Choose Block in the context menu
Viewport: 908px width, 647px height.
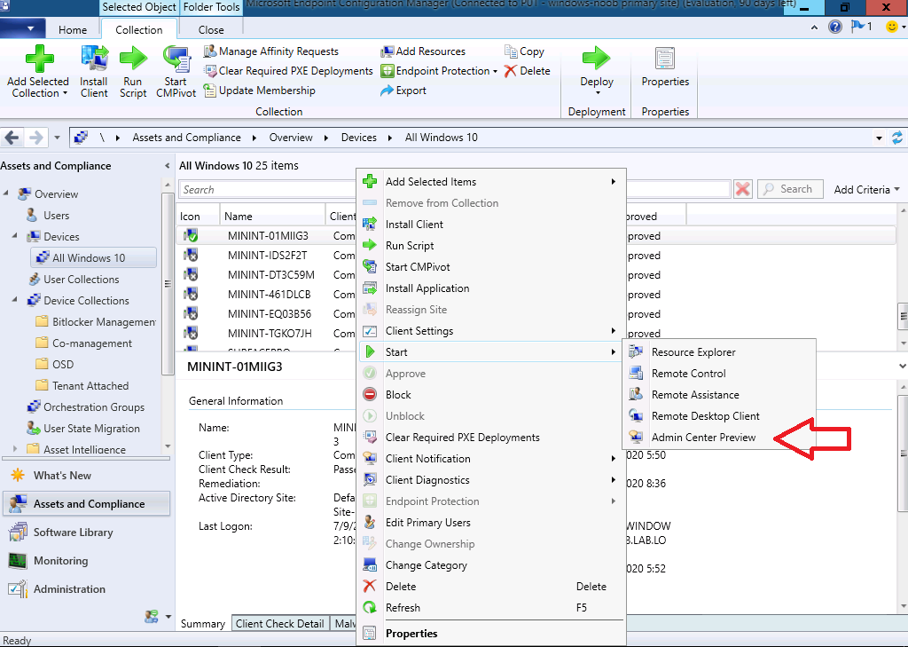tap(491, 395)
